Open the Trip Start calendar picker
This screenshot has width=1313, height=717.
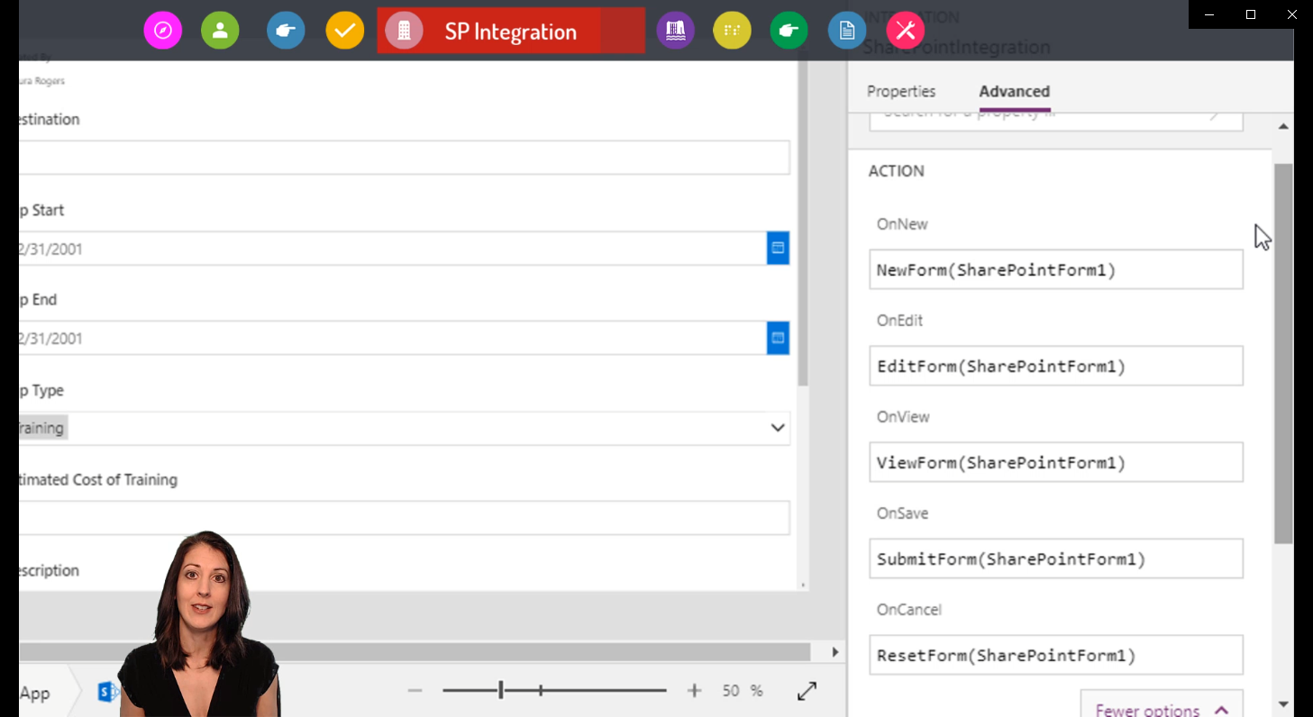[x=778, y=248]
